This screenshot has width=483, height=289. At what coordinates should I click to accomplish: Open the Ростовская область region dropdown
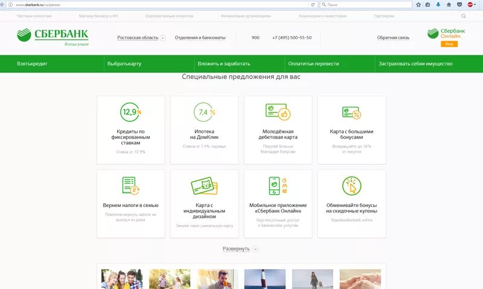pos(141,37)
